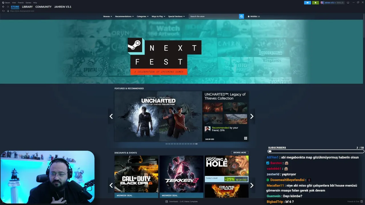Open the Special Sections dropdown
The height and width of the screenshot is (205, 365).
[177, 17]
